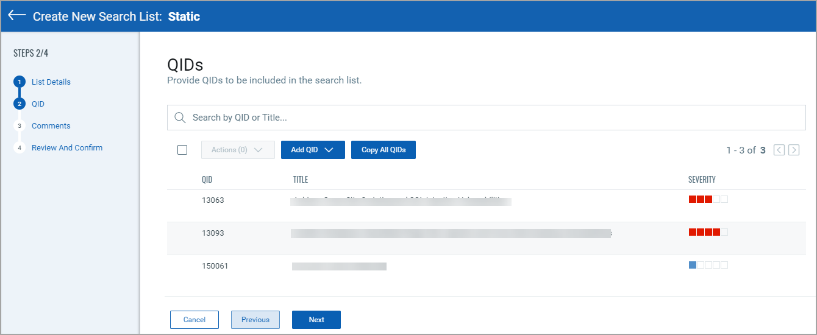Click step 2 circle indicator

(x=20, y=104)
